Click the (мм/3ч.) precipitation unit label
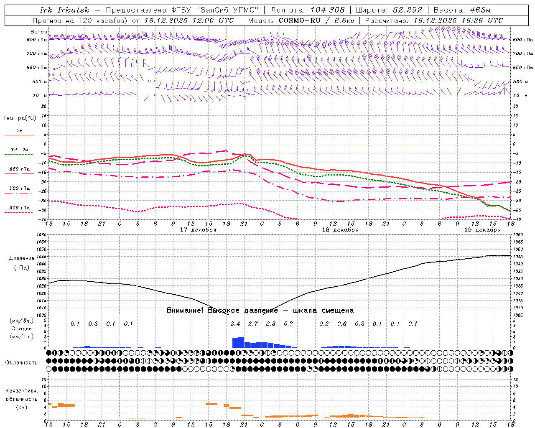The image size is (535, 428). [x=22, y=321]
